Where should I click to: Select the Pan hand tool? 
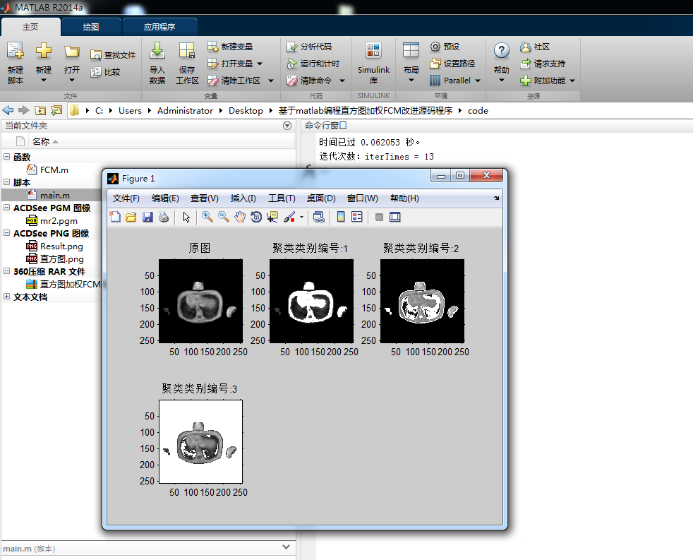(240, 217)
